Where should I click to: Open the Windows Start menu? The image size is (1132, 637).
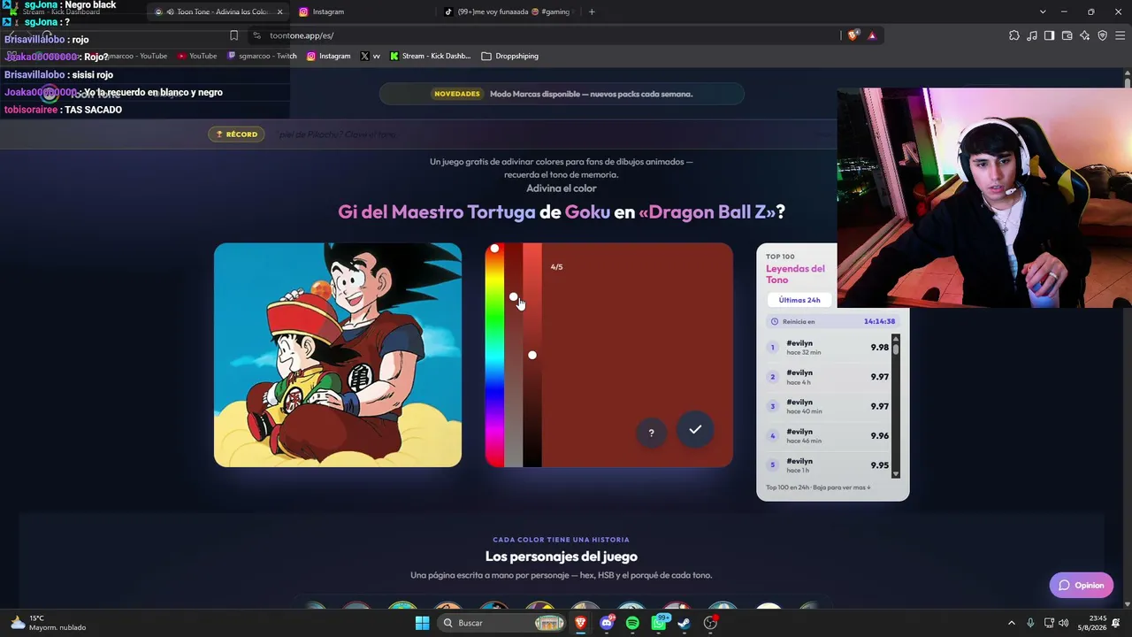[422, 623]
